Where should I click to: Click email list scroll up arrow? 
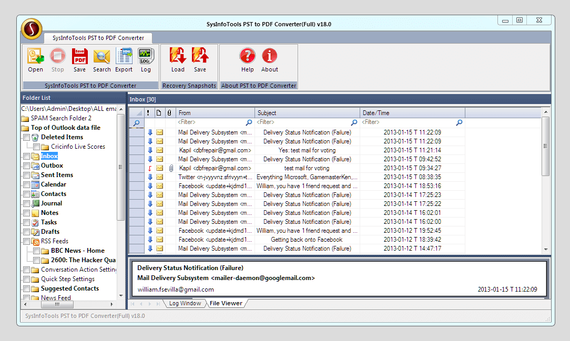tap(546, 112)
